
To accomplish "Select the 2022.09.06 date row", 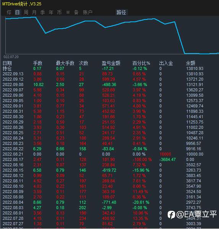I will (13, 95).
